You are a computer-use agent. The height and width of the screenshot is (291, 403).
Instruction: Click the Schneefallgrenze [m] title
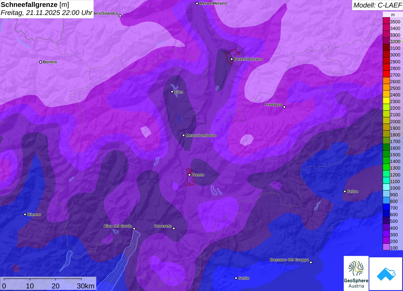click(35, 5)
